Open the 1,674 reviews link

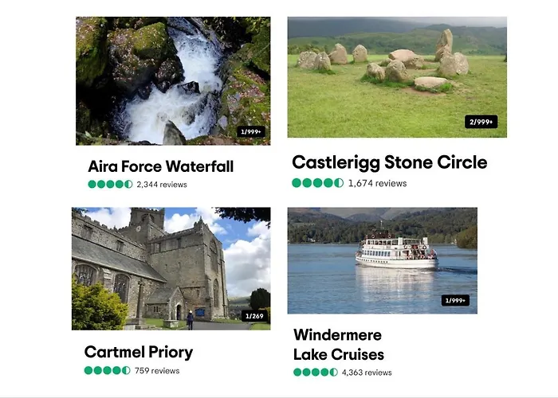377,183
